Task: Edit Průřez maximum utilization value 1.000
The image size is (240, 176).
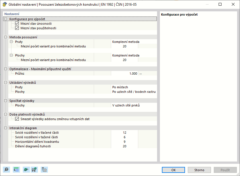Action: [125, 74]
